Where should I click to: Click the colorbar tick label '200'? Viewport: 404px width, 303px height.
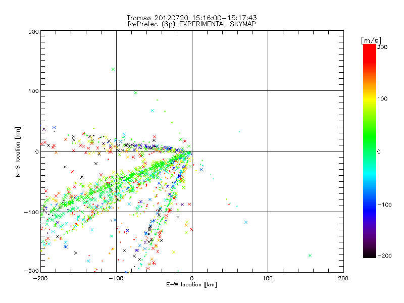382,47
